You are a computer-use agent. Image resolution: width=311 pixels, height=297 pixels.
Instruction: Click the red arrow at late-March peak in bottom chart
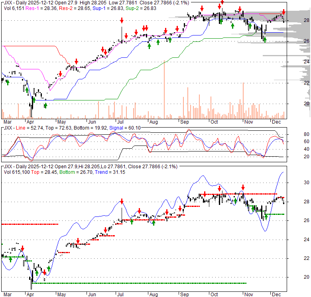coord(23,248)
